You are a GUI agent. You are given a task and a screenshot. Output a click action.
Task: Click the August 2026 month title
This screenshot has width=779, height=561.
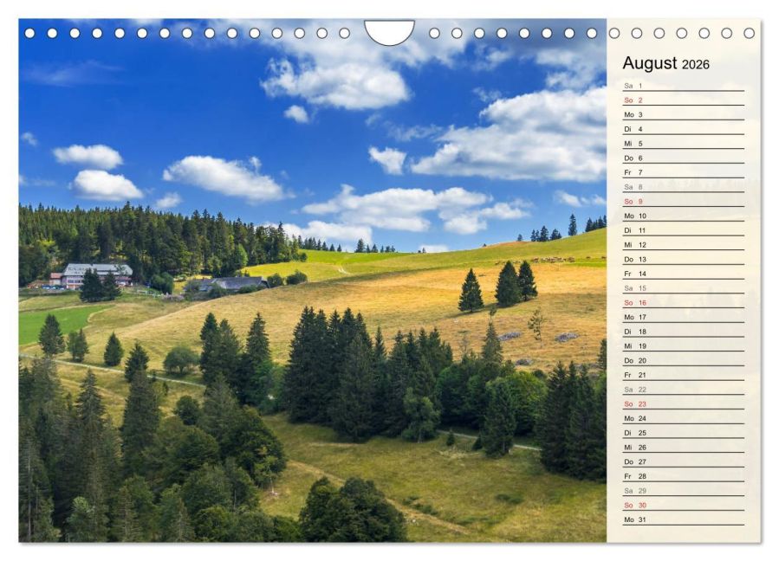pyautogui.click(x=664, y=63)
